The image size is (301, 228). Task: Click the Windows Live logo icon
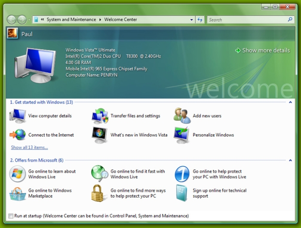(x=18, y=174)
